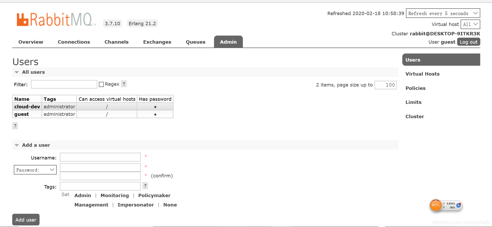Viewport: 492px width, 227px height.
Task: Set the Policymaker tag
Action: coord(154,195)
